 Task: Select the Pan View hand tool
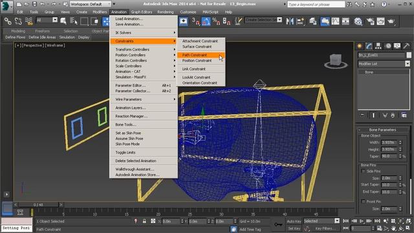[x=394, y=228]
